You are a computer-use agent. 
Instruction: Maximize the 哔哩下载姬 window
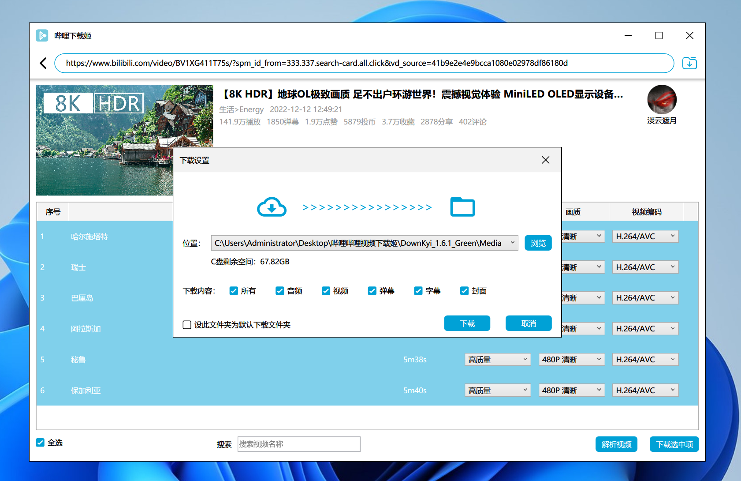[659, 35]
